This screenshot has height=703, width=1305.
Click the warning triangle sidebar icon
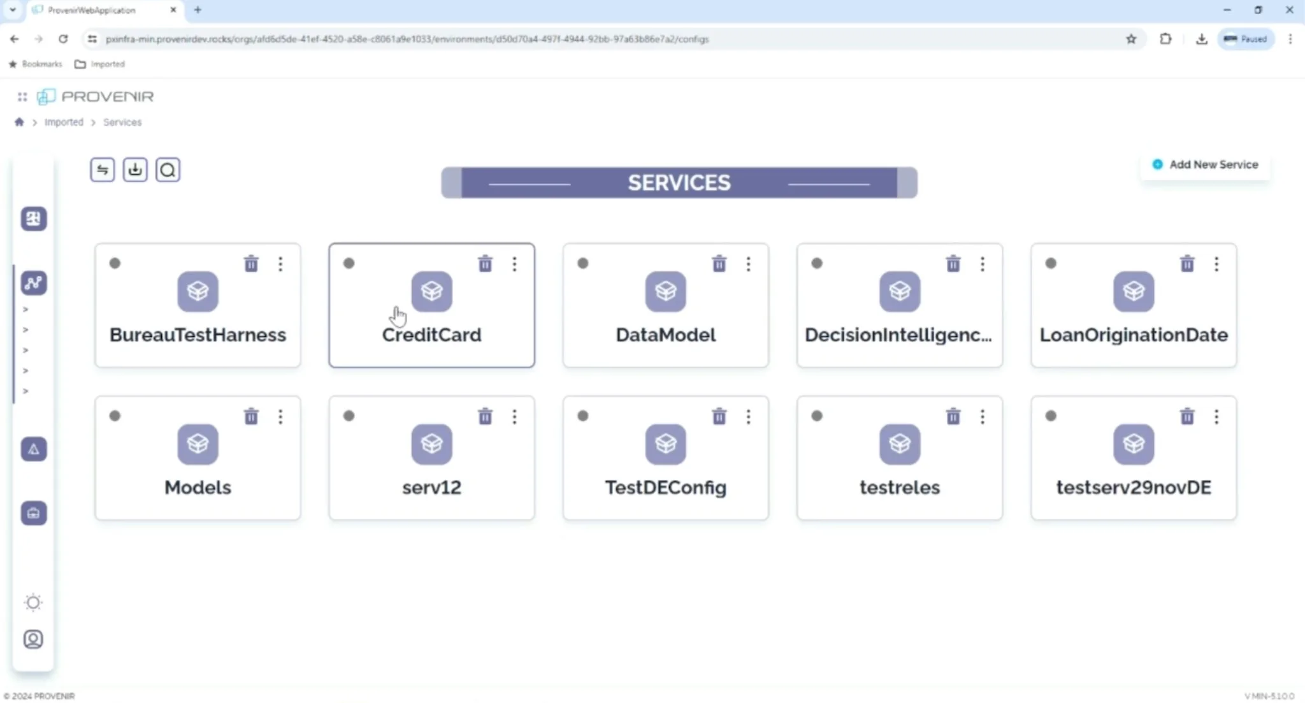coord(34,449)
